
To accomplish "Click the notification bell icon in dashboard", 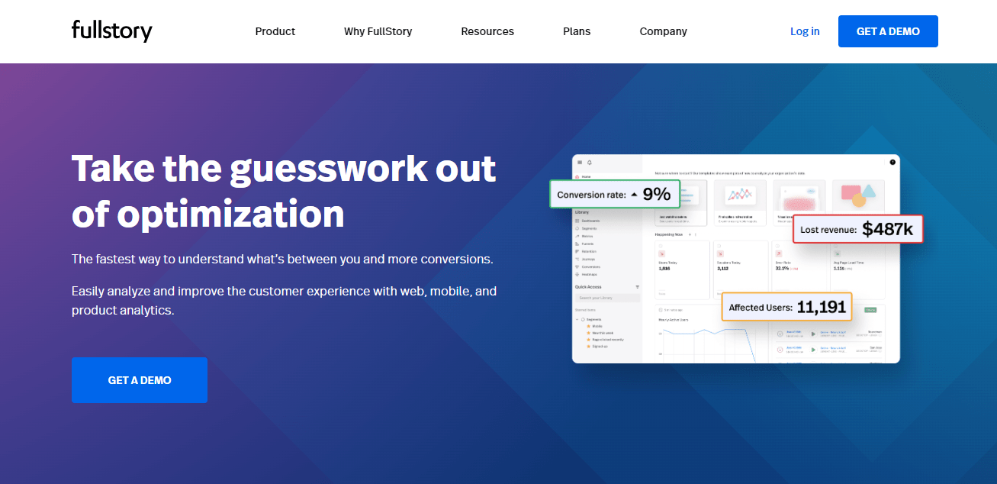I will tap(589, 163).
